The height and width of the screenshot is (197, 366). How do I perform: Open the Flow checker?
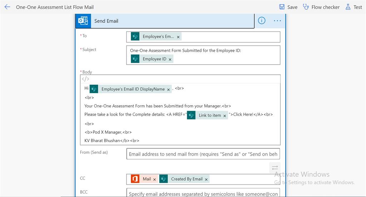click(x=321, y=7)
